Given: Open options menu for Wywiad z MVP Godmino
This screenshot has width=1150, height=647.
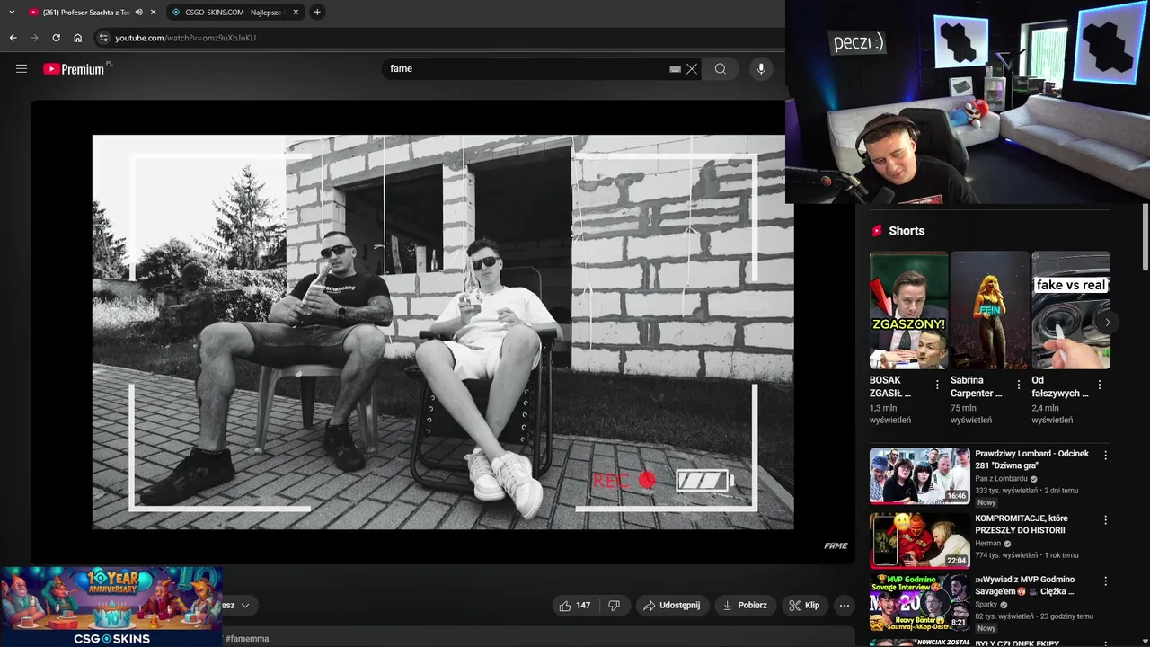Looking at the screenshot, I should tap(1105, 581).
